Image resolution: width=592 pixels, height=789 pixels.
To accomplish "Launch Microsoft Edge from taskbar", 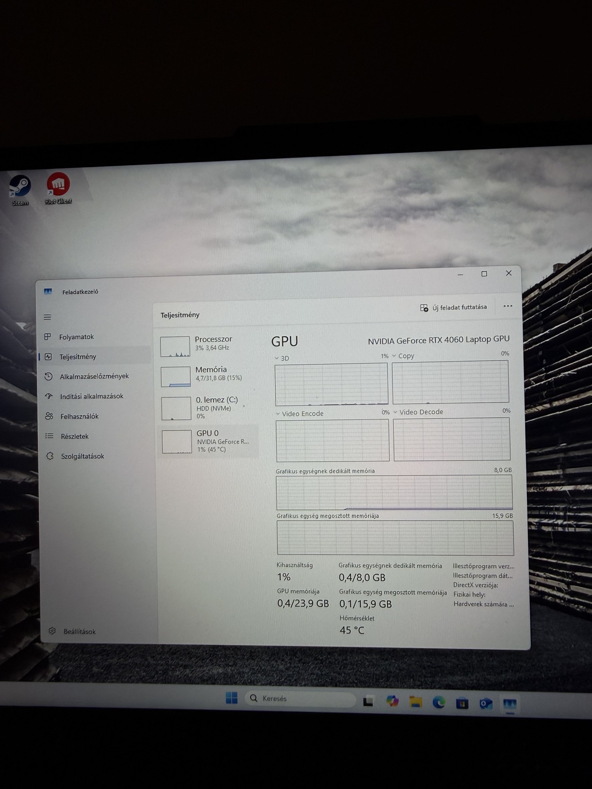I will (x=439, y=703).
